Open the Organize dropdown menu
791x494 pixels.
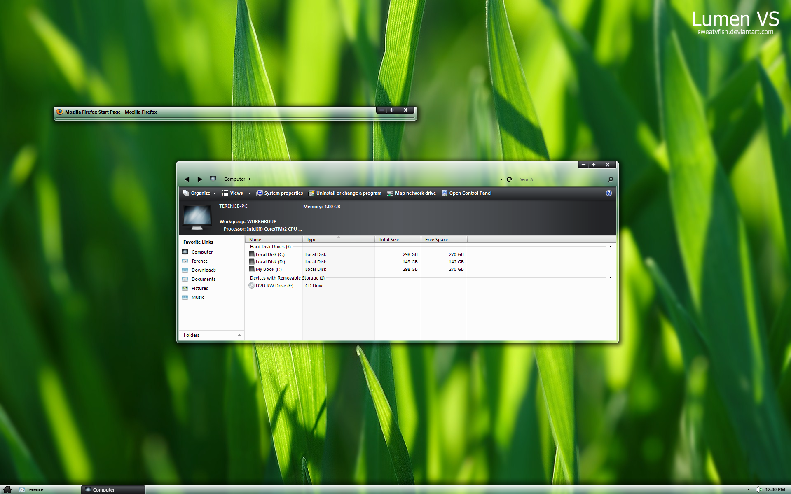pos(200,193)
